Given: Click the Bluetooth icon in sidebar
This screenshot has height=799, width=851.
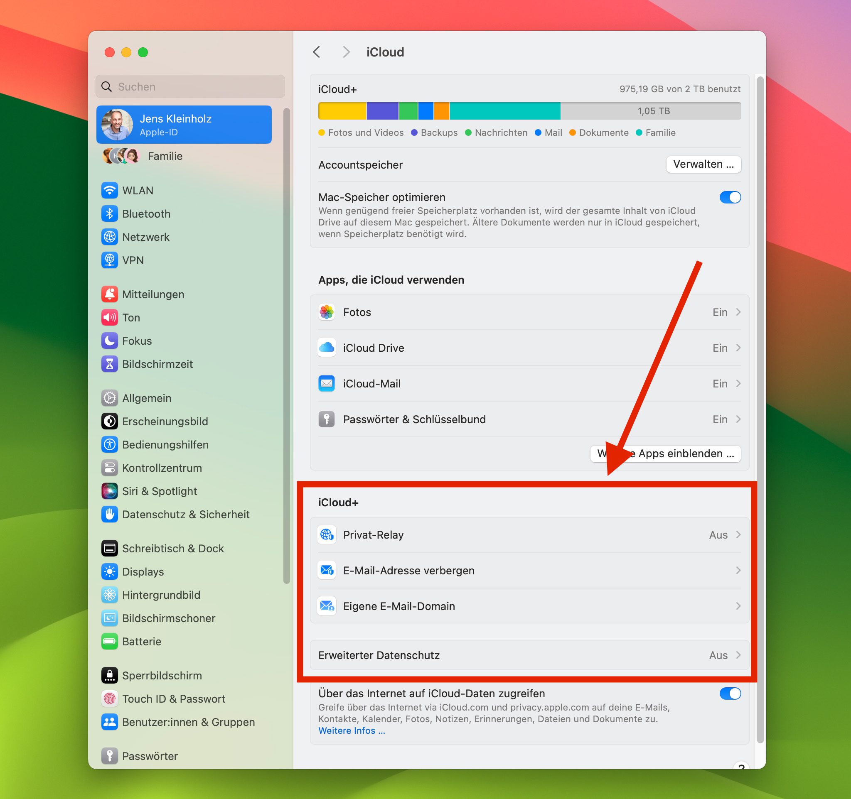Looking at the screenshot, I should 110,213.
